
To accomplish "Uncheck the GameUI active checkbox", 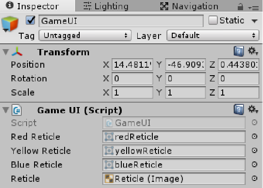I will click(x=31, y=20).
